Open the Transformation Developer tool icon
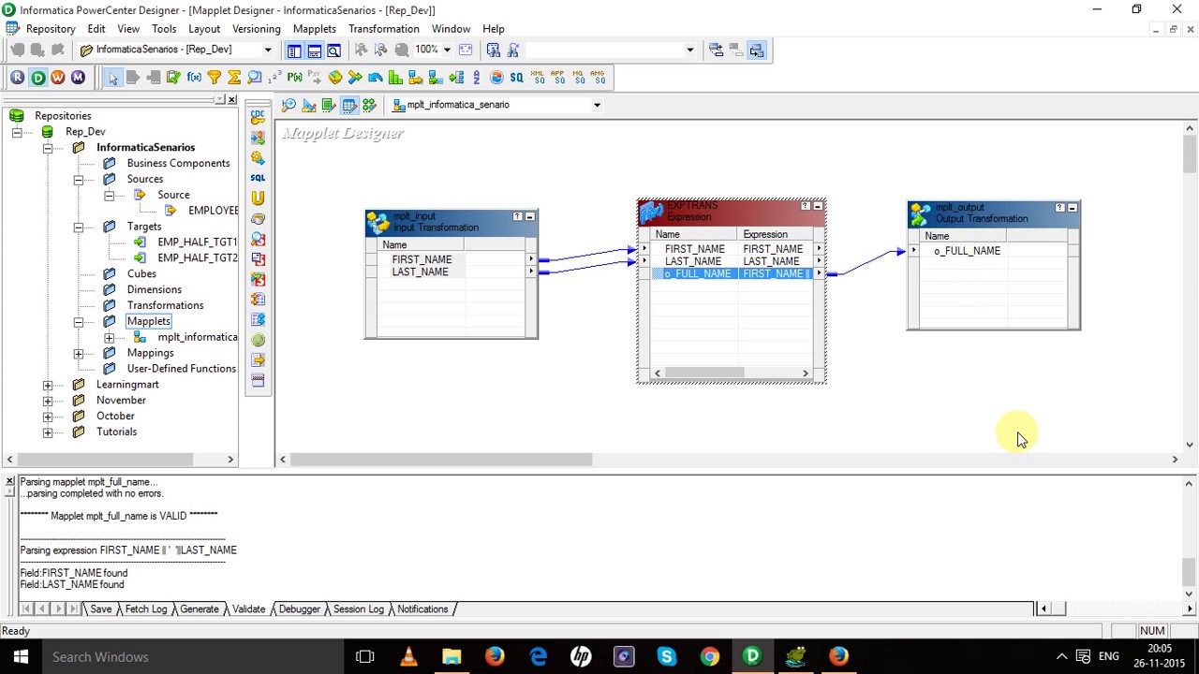 coord(329,105)
